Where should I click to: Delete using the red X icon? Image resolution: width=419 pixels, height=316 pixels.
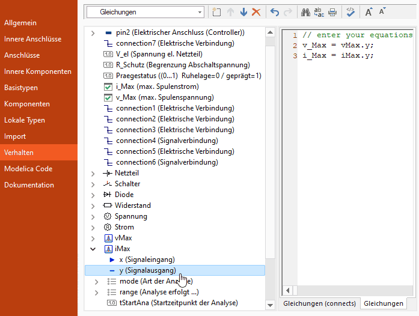(x=256, y=12)
